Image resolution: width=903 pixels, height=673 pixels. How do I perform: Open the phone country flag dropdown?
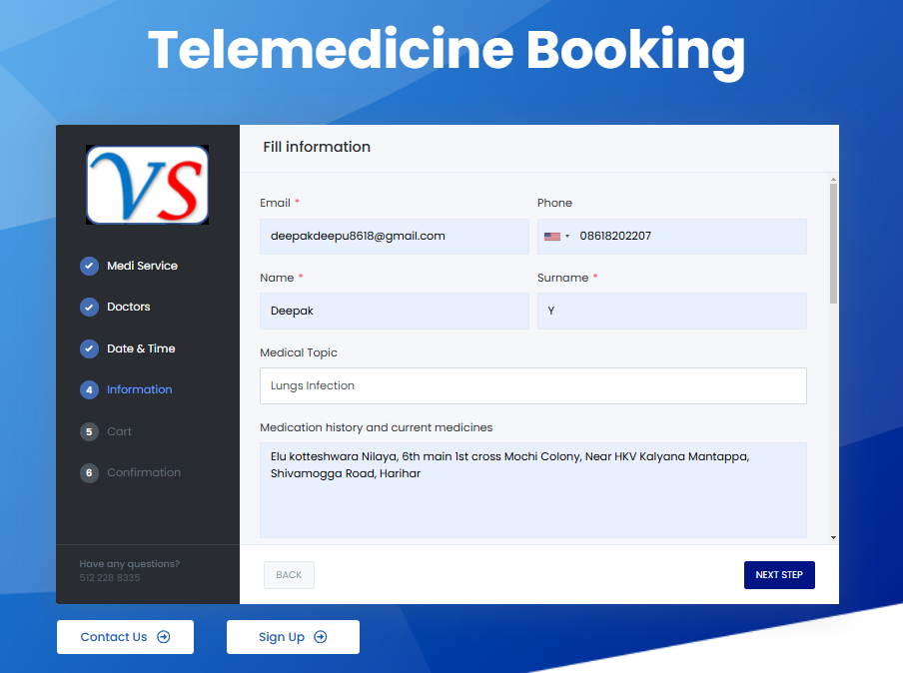(556, 236)
